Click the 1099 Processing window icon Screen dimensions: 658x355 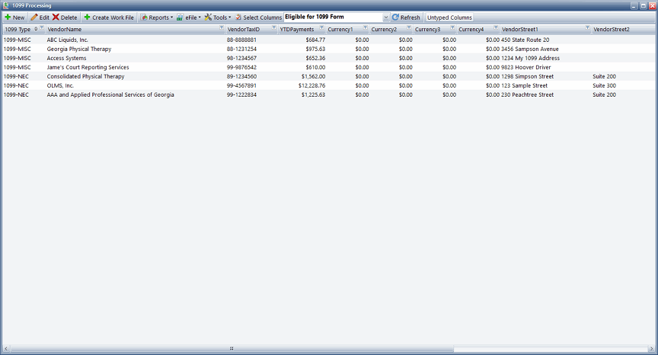click(x=6, y=5)
